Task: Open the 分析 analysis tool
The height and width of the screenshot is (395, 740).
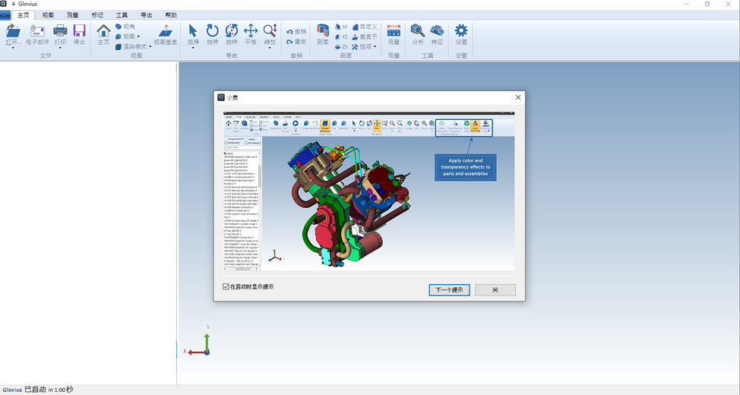Action: [417, 31]
